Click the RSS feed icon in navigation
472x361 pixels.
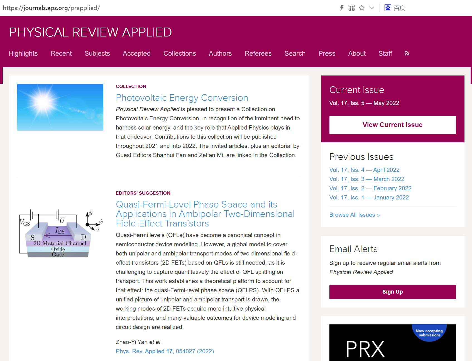coord(407,53)
